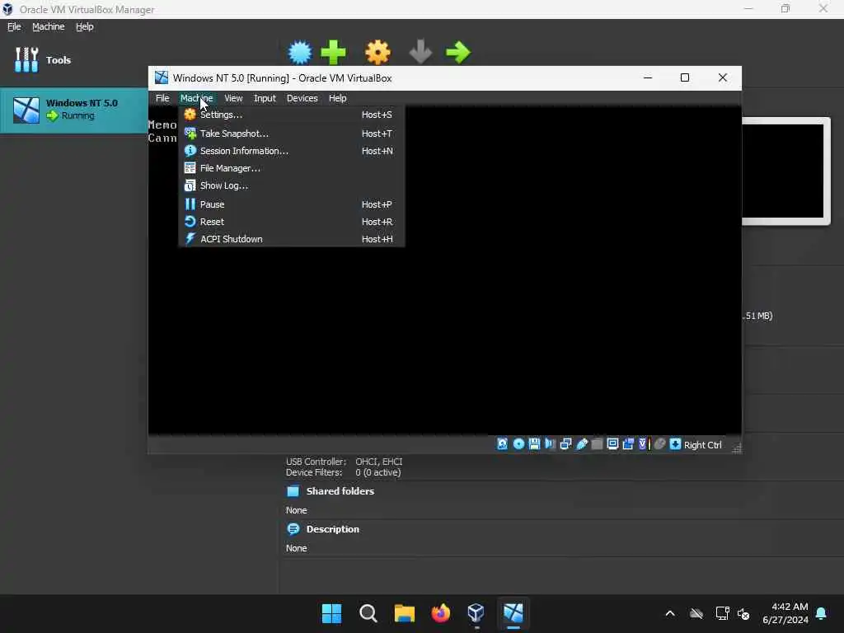Click recording indicator in VM status bar
The width and height of the screenshot is (844, 633).
click(x=627, y=444)
